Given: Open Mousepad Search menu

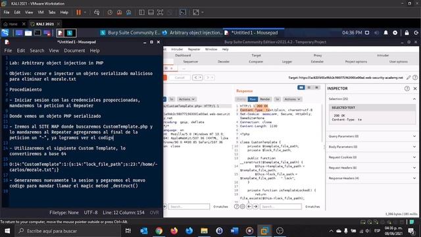Looking at the screenshot, I should [x=37, y=51].
